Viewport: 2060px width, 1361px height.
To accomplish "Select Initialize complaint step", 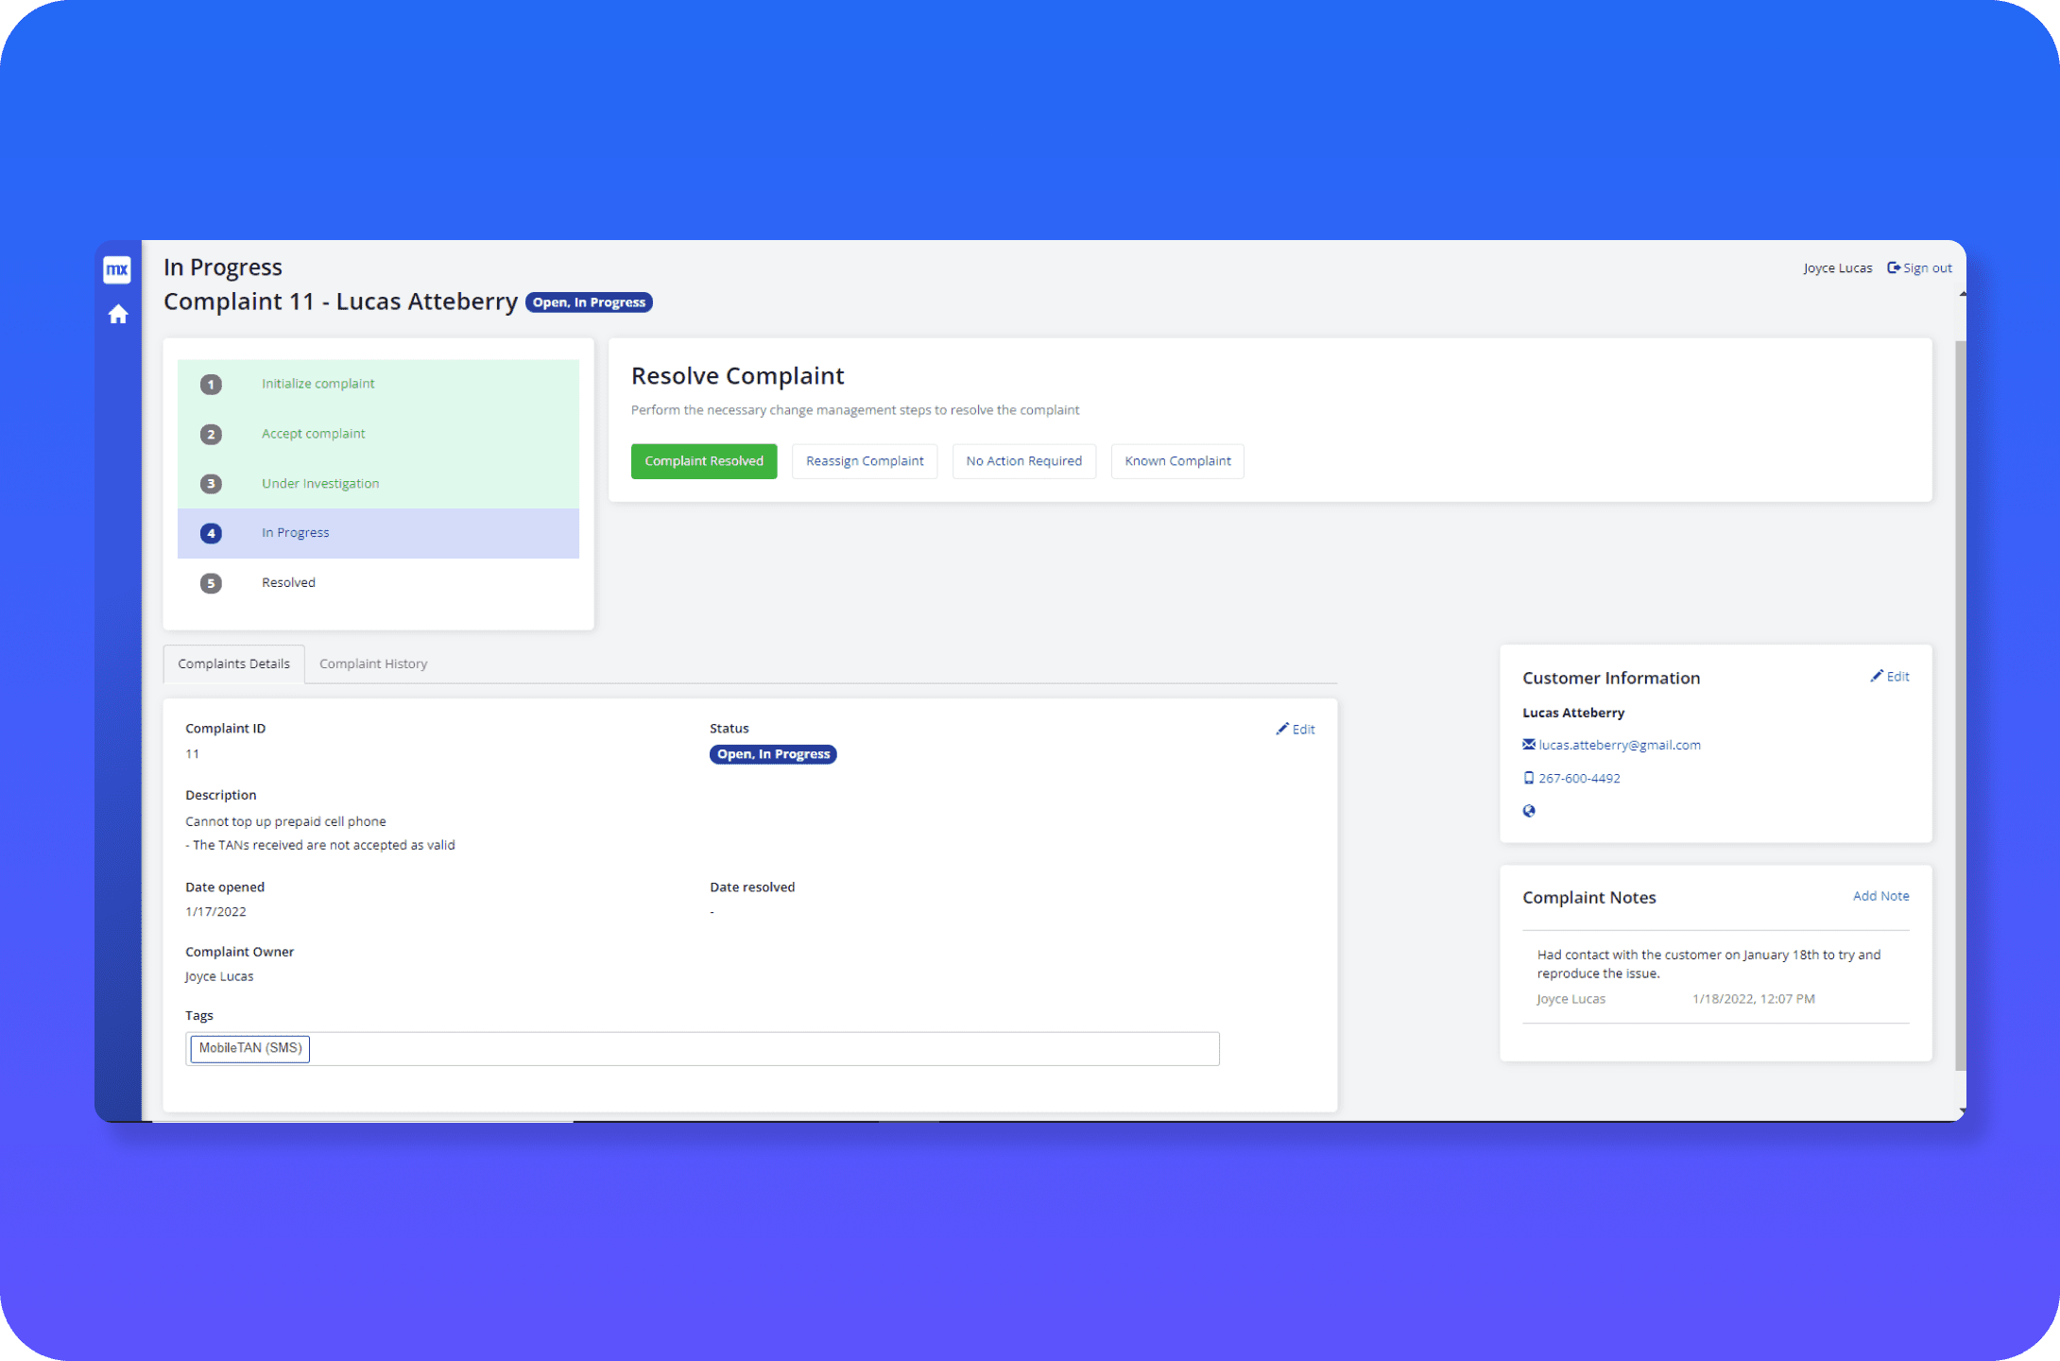I will tap(318, 384).
